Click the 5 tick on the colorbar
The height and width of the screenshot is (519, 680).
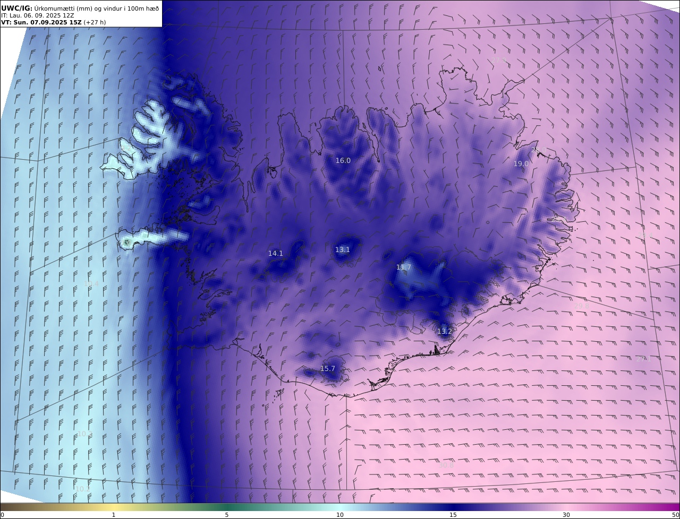pyautogui.click(x=227, y=515)
